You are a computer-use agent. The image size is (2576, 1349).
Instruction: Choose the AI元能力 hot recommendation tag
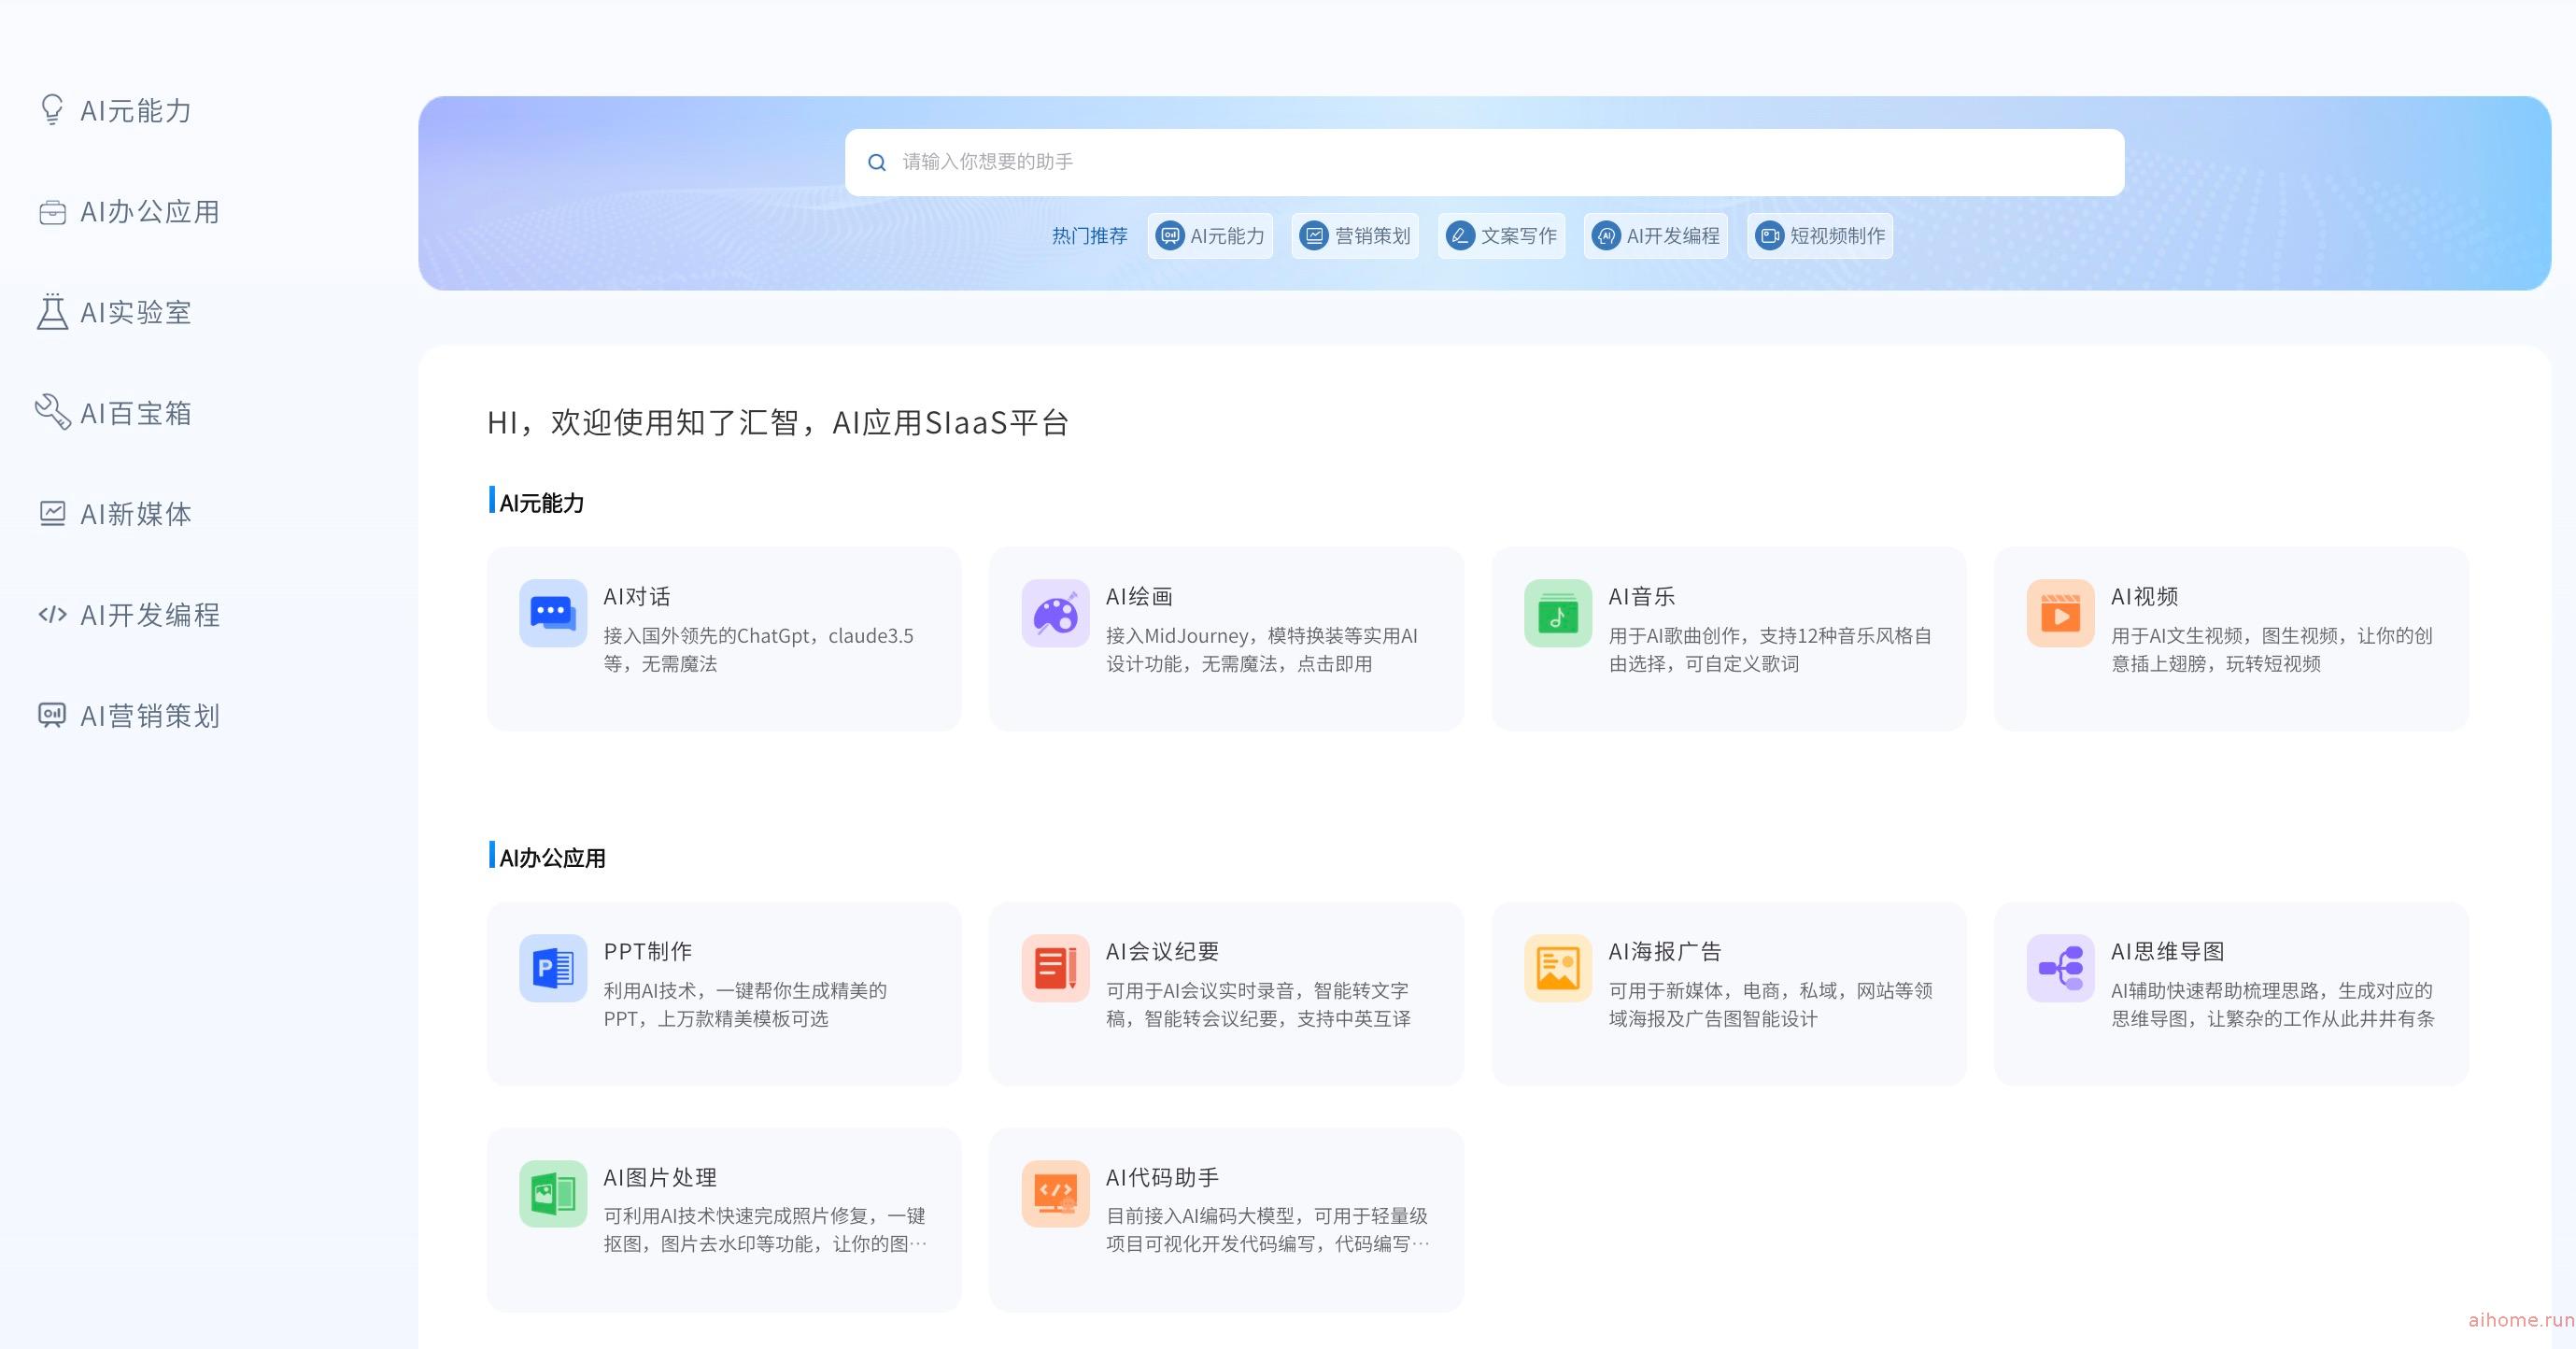[1210, 236]
